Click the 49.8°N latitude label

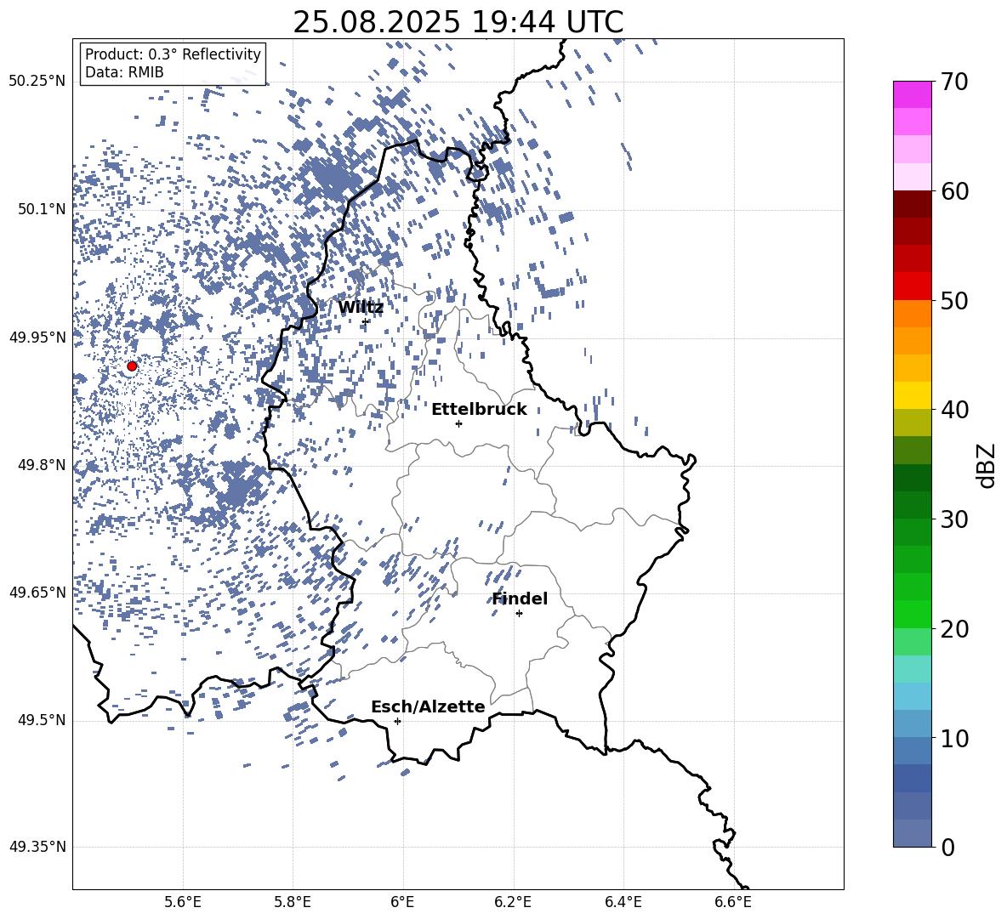(42, 465)
